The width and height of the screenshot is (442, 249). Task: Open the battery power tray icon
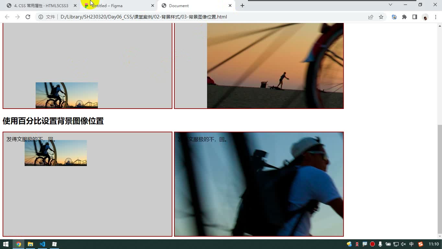click(x=388, y=244)
